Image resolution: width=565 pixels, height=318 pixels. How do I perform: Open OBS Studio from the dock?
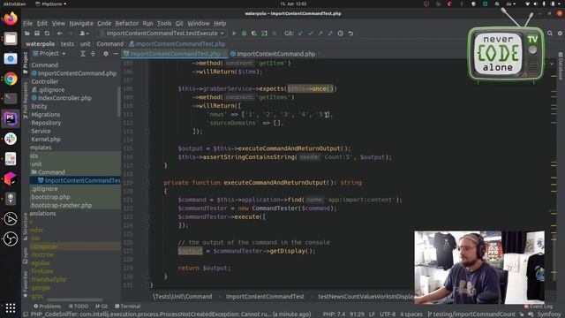tap(11, 238)
